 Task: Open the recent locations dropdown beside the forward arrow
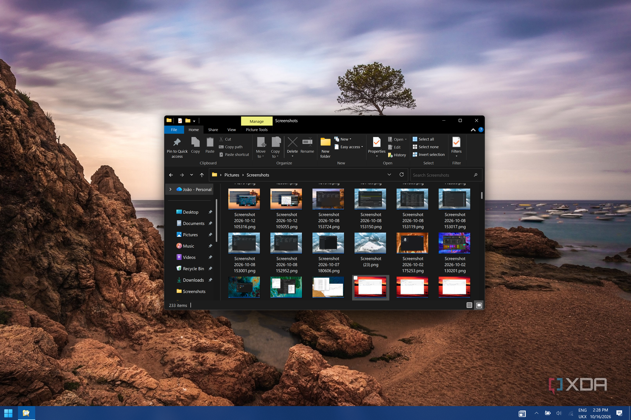click(x=192, y=175)
